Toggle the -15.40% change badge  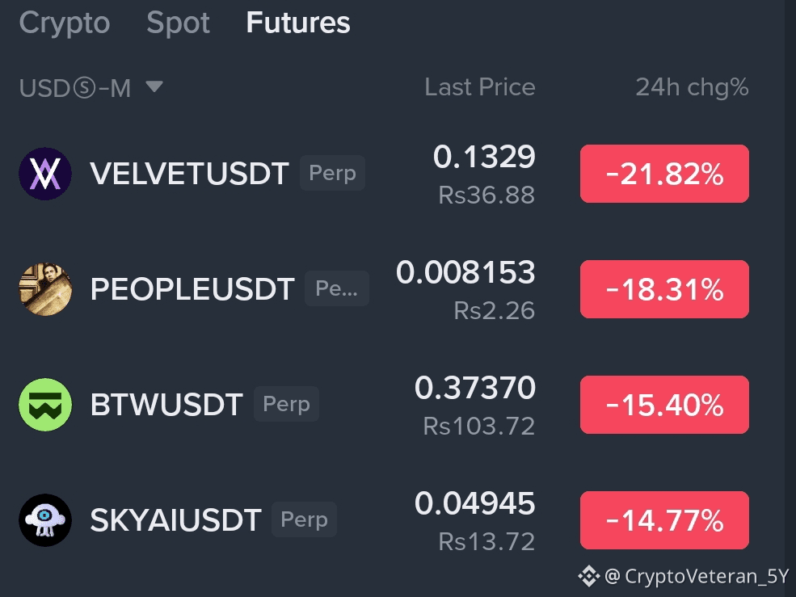[x=664, y=405]
